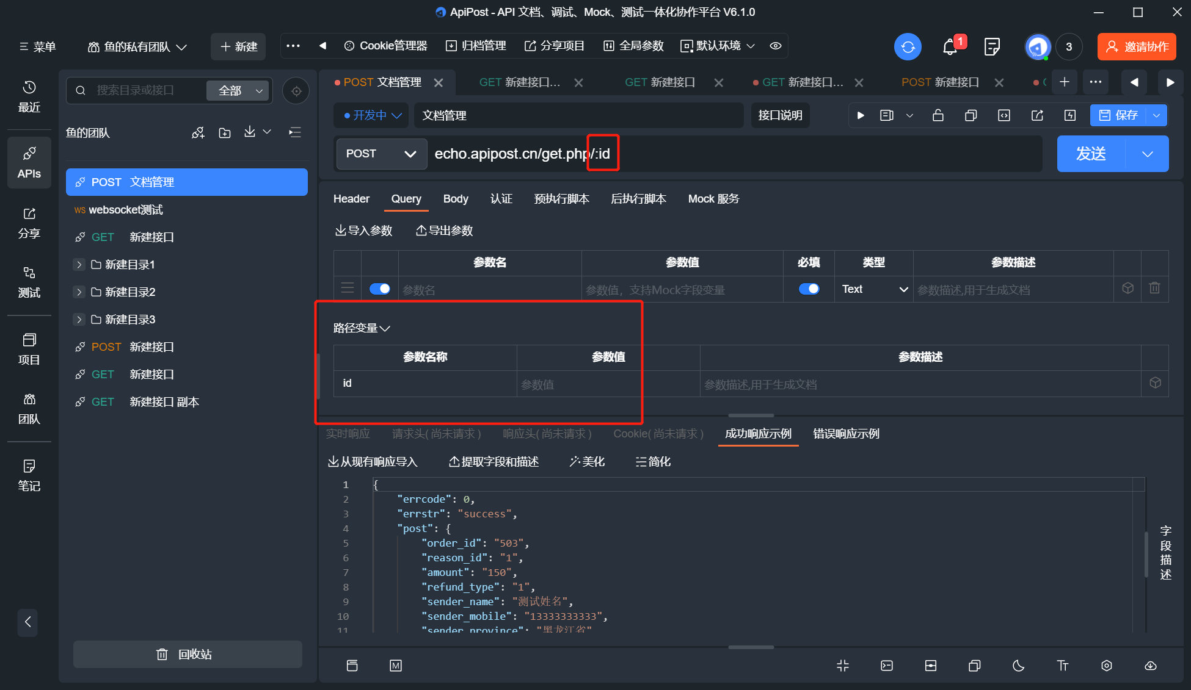Click the cube icon in Query parameter row
1191x690 pixels.
[x=1128, y=288]
